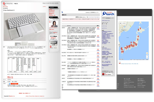The height and width of the screenshot is (102, 154).
Task: Open the Web FAQ banner in the sidebar
Action: coord(54,37)
